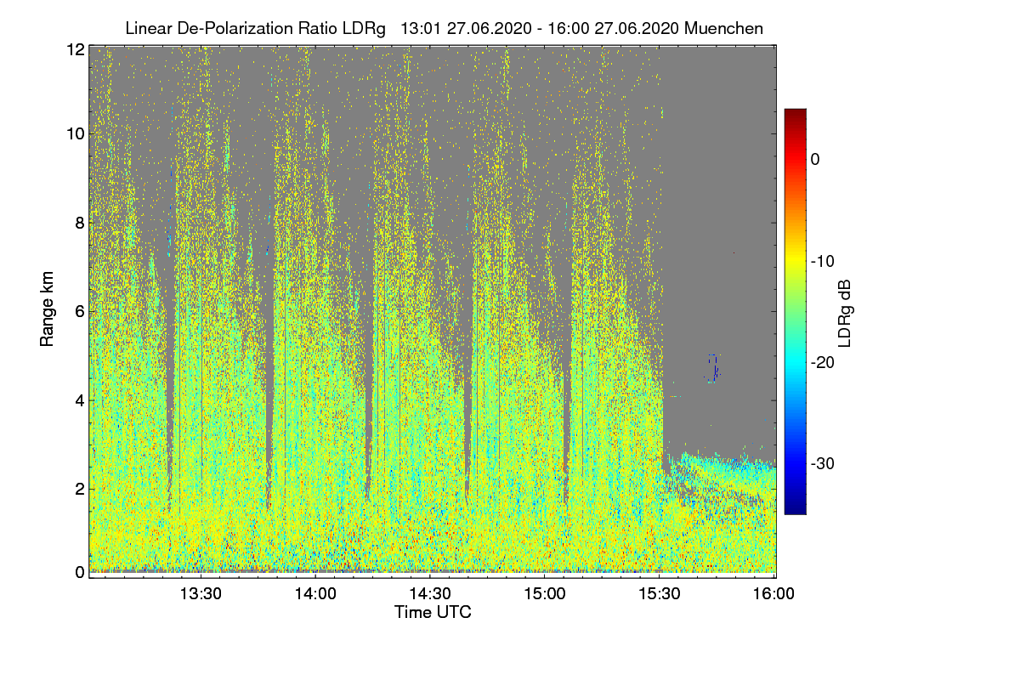Click the 13:30 time tick label
This screenshot has height=680, width=1020.
click(x=201, y=594)
